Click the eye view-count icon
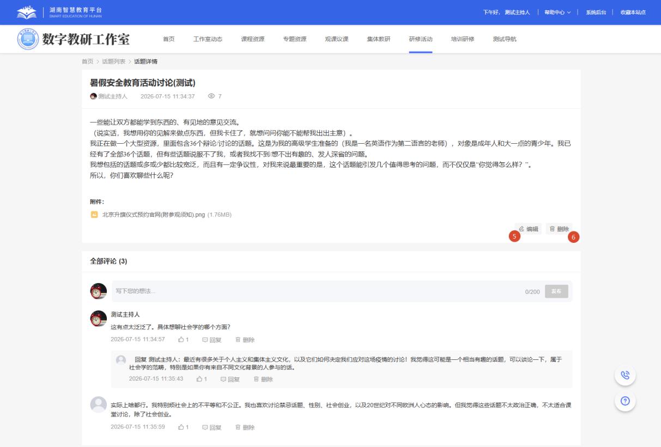661x447 pixels. point(211,96)
